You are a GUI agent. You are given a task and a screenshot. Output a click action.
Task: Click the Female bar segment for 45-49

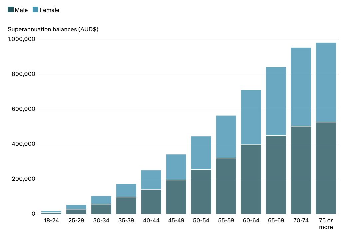176,167
